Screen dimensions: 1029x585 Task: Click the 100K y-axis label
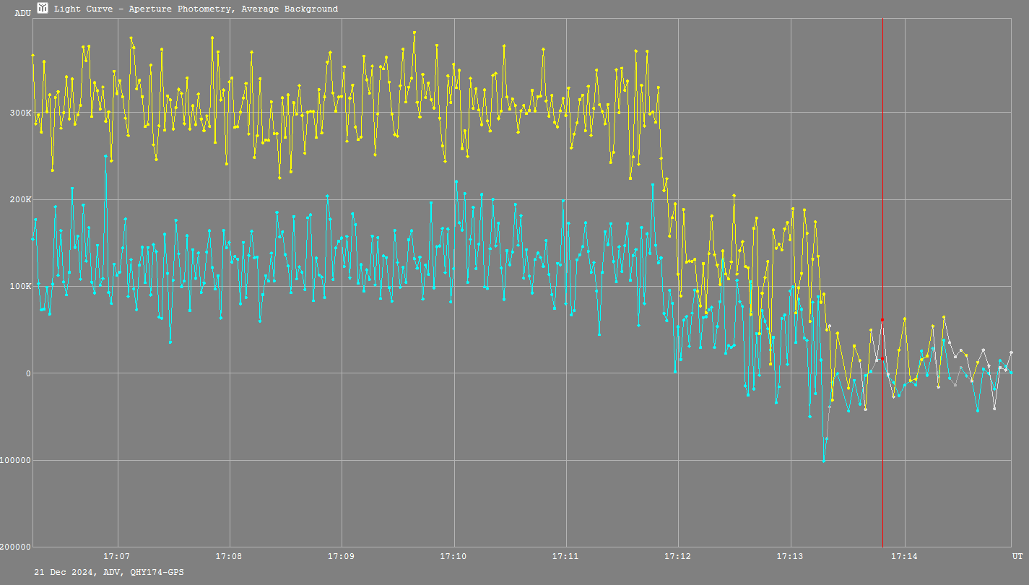pyautogui.click(x=20, y=287)
